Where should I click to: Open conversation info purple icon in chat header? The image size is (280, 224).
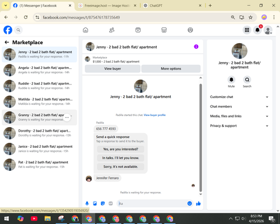[196, 46]
